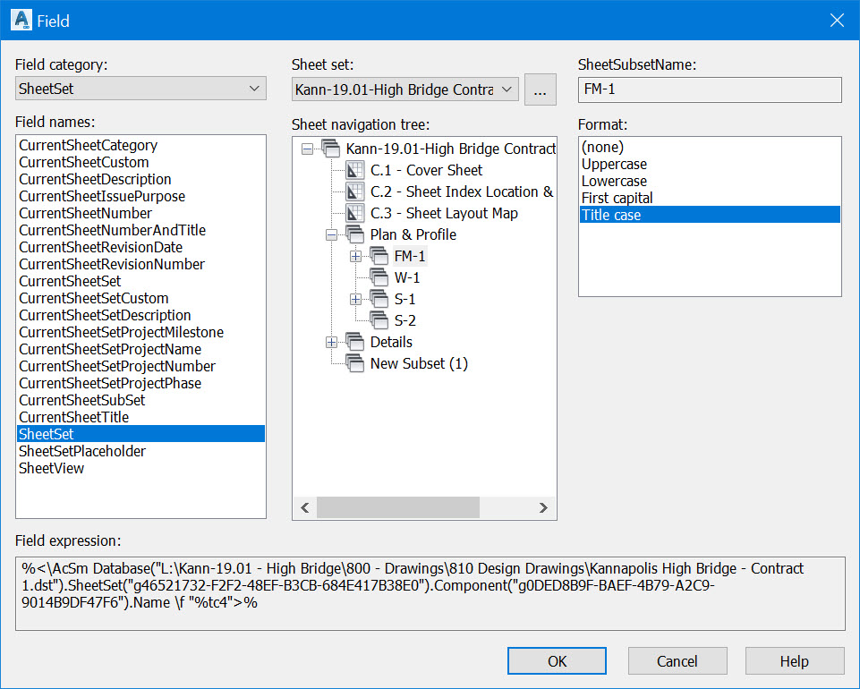Select the highlighted SheetSet field name
The image size is (860, 689).
(141, 434)
